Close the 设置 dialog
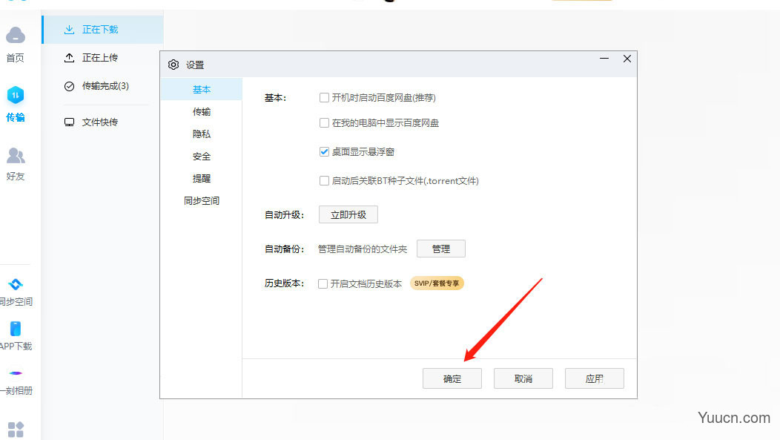Viewport: 780px width, 440px height. (627, 59)
